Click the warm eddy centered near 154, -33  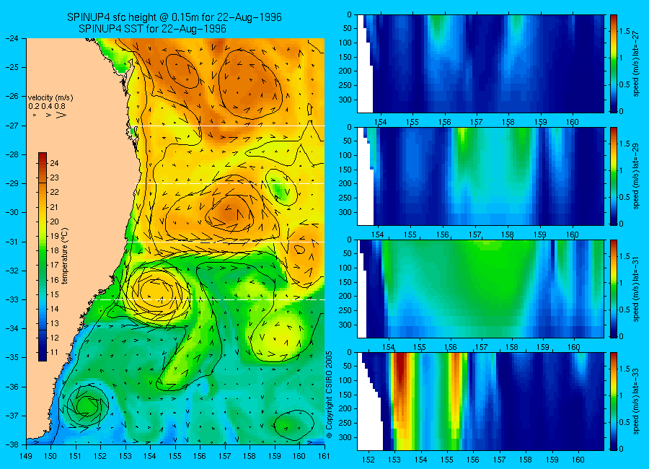157,292
